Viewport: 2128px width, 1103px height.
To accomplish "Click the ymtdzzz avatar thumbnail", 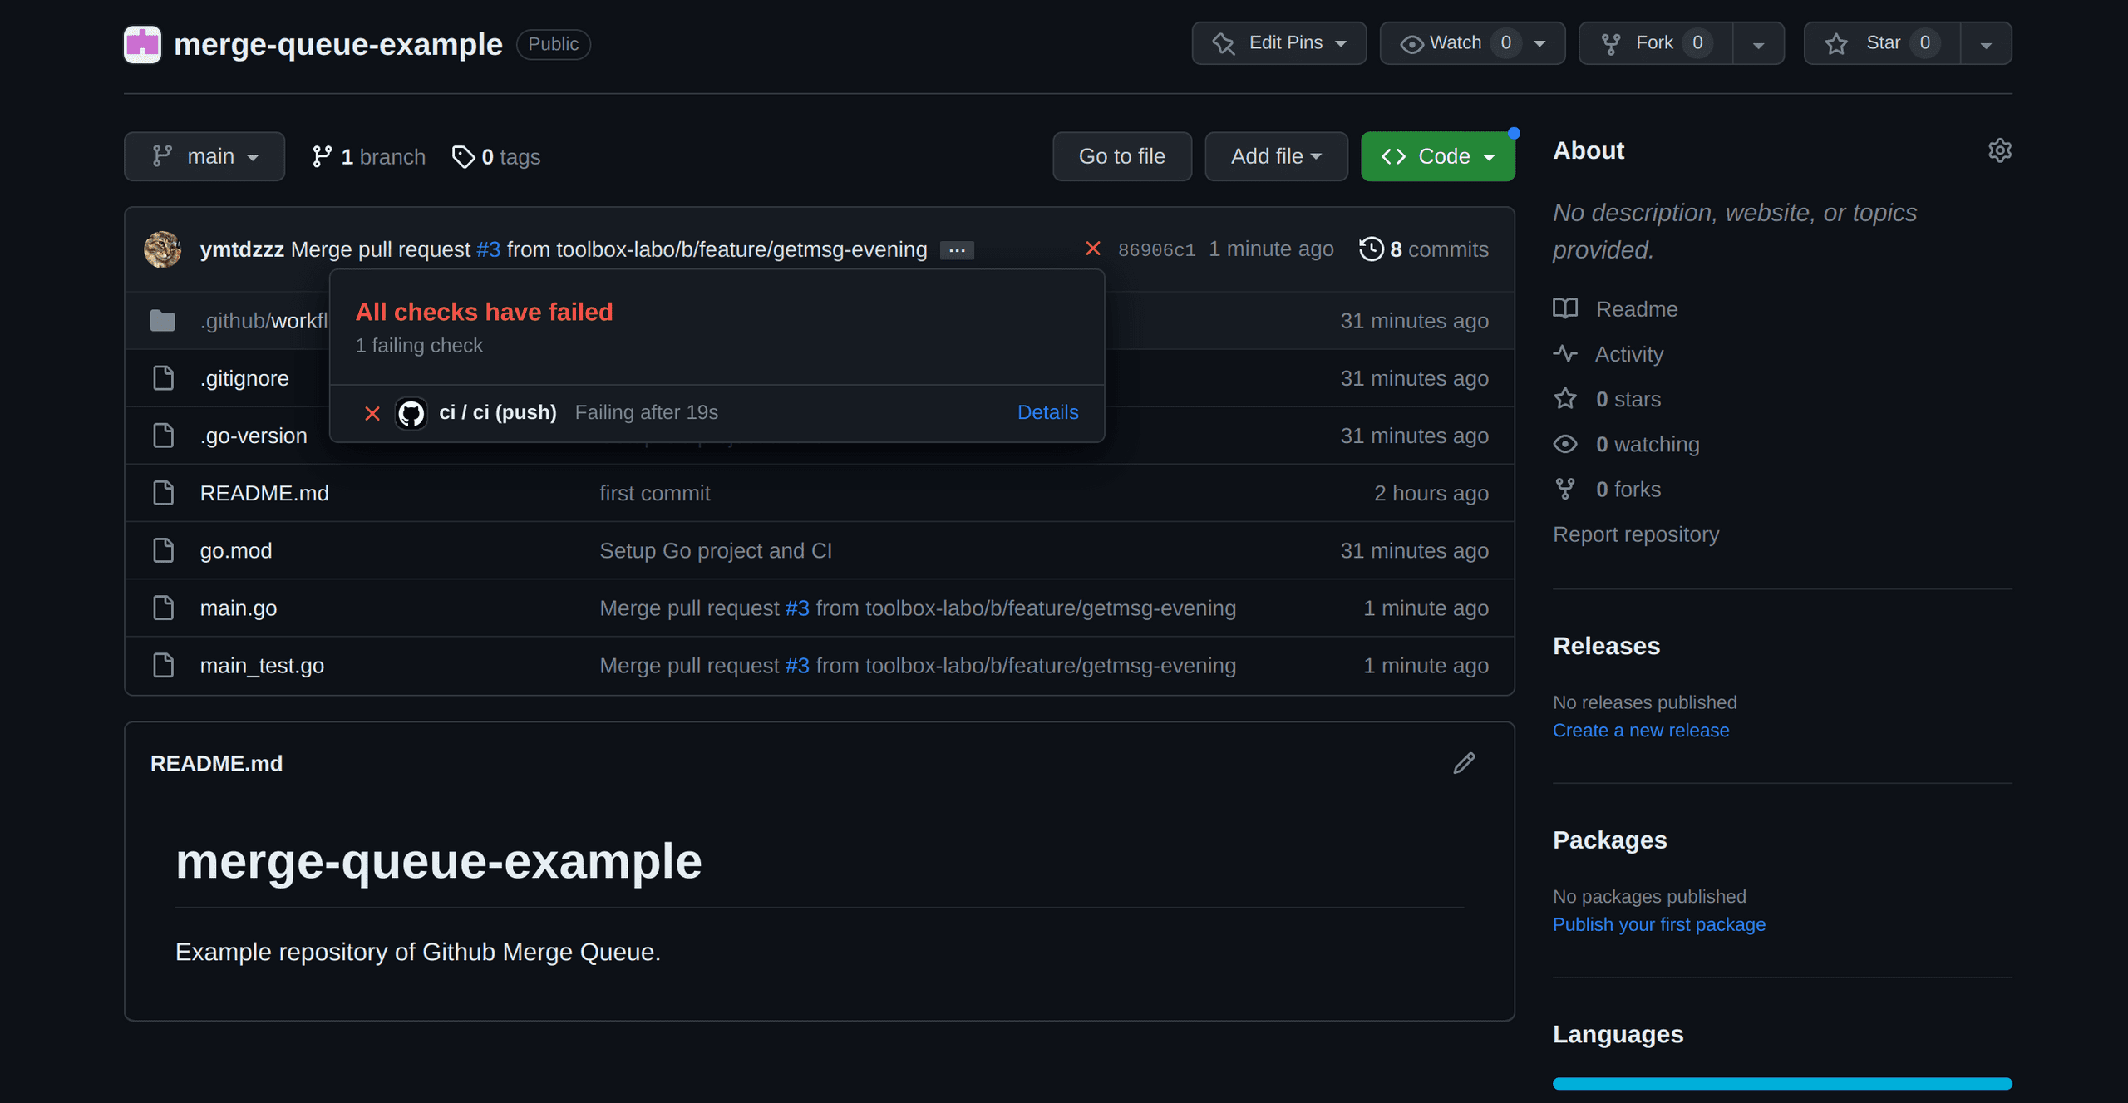I will pyautogui.click(x=163, y=249).
